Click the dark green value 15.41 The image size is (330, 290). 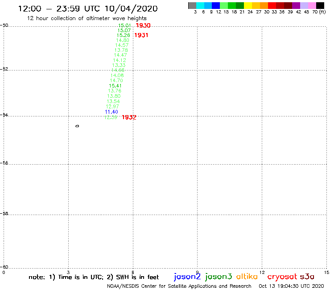115,86
